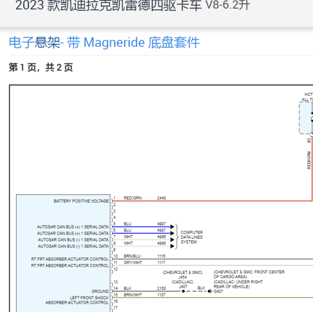Select the 2023 凯迪拉克凯雷德 vehicle title
313x312 pixels.
133,5
